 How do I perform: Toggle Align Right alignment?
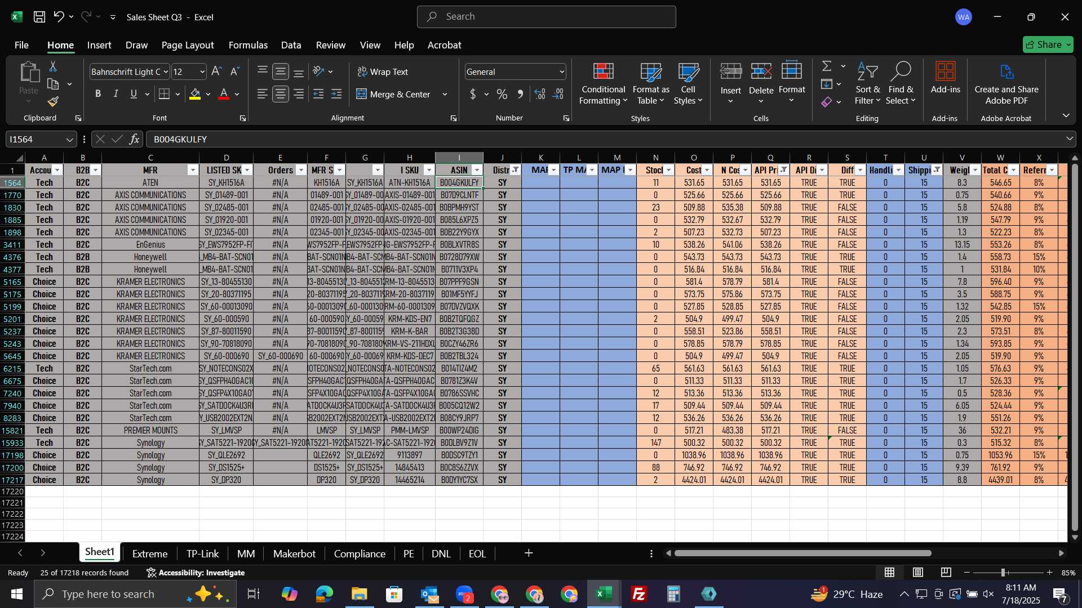coord(299,94)
